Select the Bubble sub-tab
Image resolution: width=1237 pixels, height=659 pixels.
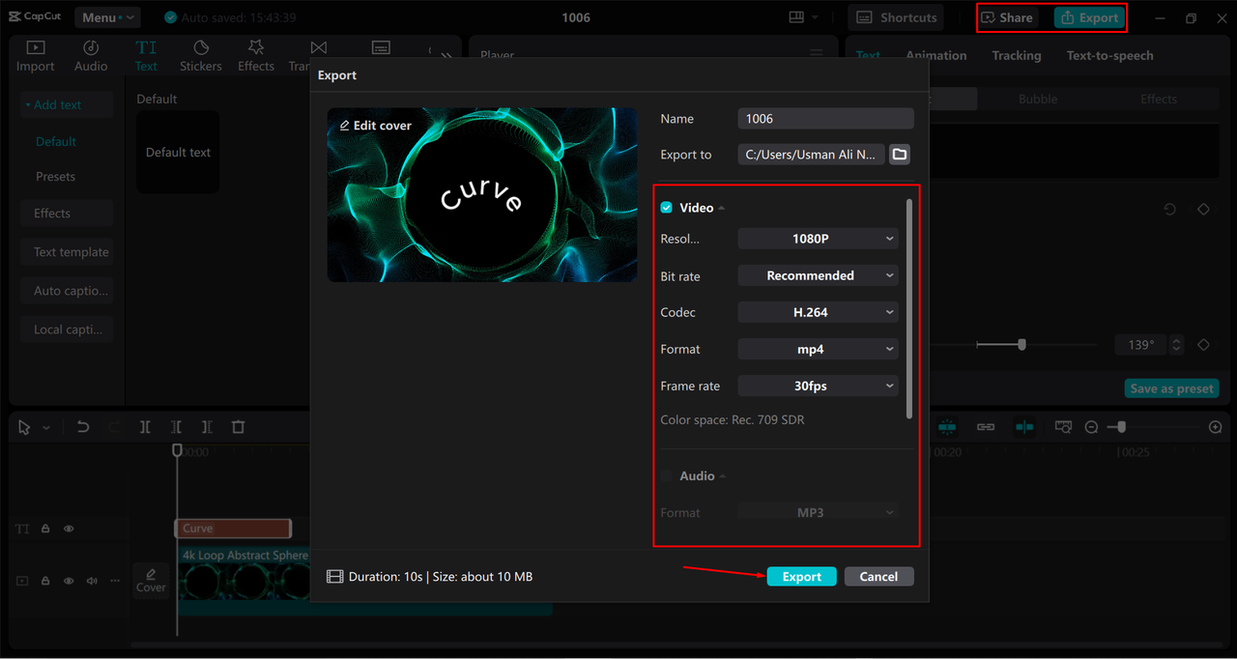click(1038, 99)
